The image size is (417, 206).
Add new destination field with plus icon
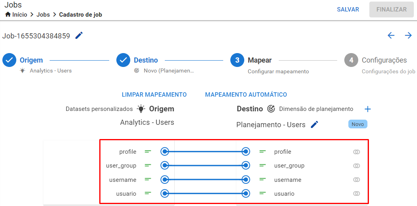pos(367,109)
